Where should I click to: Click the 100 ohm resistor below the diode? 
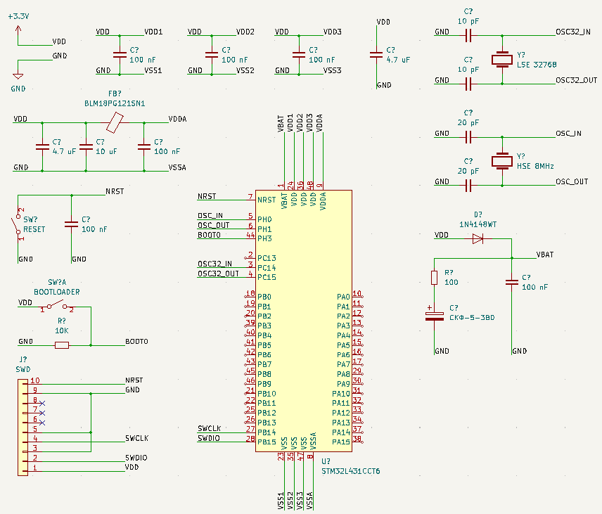click(x=434, y=278)
